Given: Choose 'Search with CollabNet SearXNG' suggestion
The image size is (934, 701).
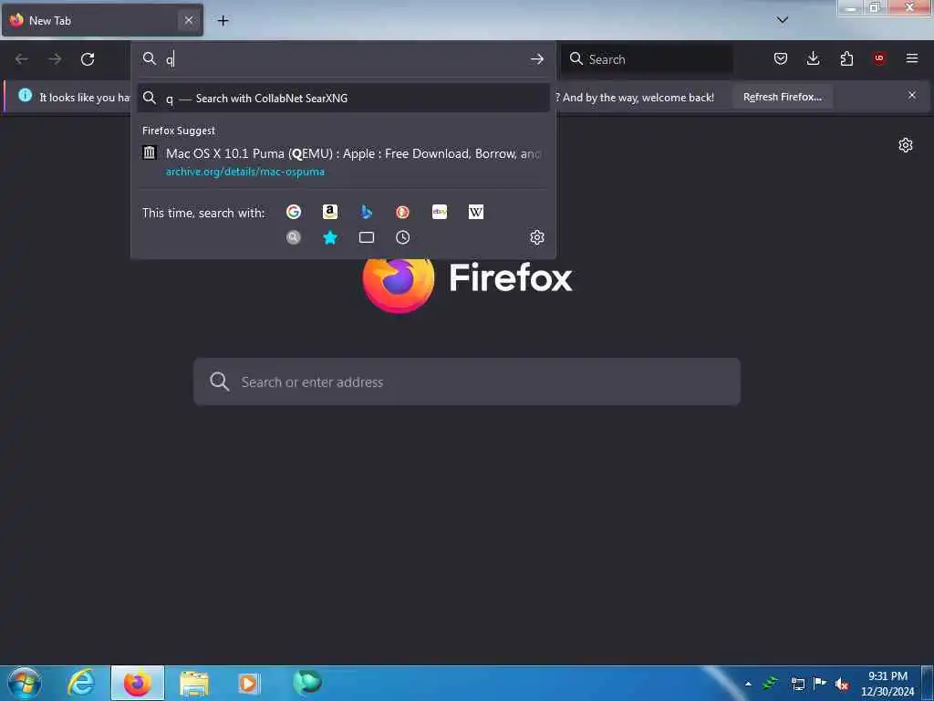Looking at the screenshot, I should coord(343,98).
